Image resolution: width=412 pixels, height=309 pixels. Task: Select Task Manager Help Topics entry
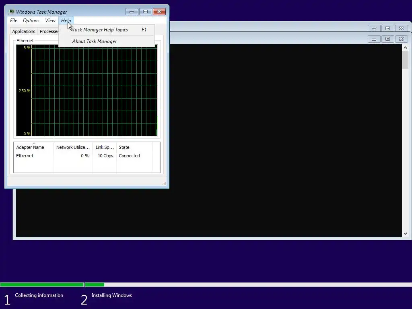pos(106,30)
